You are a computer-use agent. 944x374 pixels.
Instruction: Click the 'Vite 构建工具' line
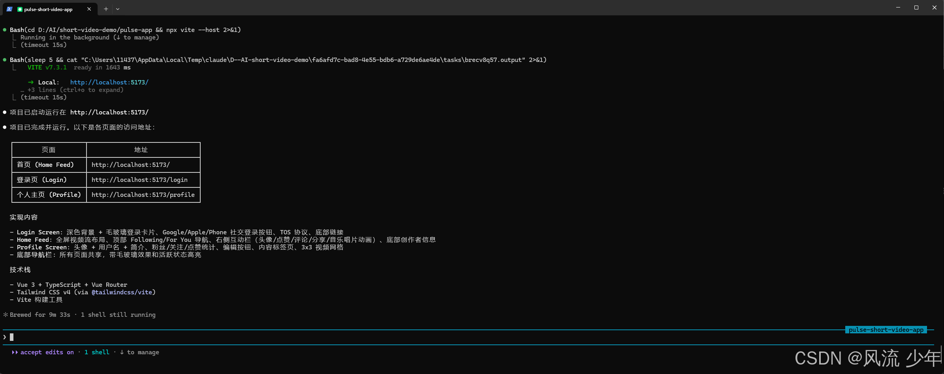[36, 300]
